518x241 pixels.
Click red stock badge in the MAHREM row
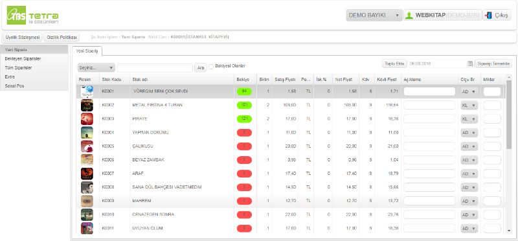(244, 201)
